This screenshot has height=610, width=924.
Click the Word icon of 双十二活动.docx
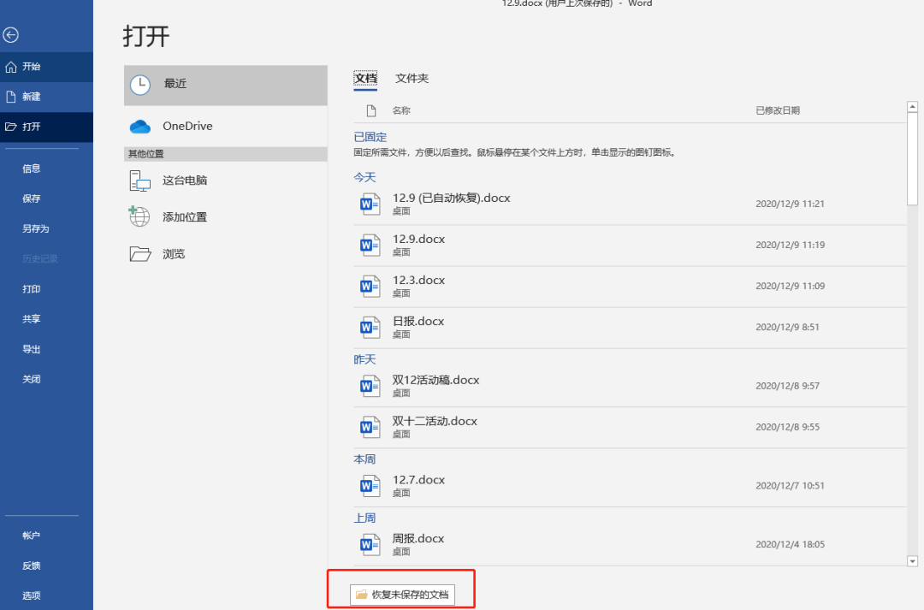370,427
